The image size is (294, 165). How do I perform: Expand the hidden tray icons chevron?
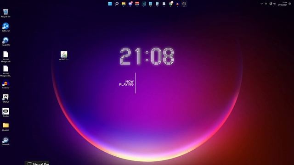tap(261, 4)
